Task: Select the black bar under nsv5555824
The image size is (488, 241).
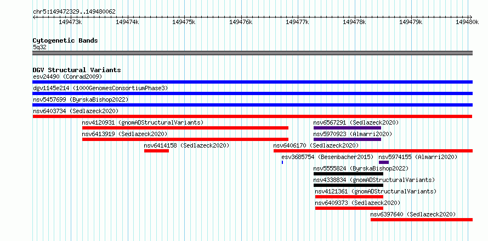Action: (348, 174)
